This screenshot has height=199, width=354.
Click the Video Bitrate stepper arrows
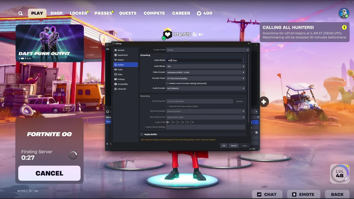[x=243, y=60]
